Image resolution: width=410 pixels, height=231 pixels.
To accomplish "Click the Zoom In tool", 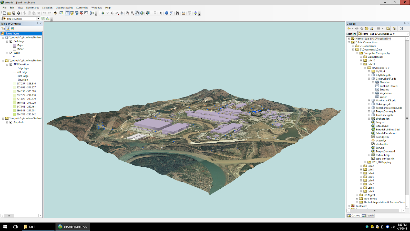I will [127, 13].
